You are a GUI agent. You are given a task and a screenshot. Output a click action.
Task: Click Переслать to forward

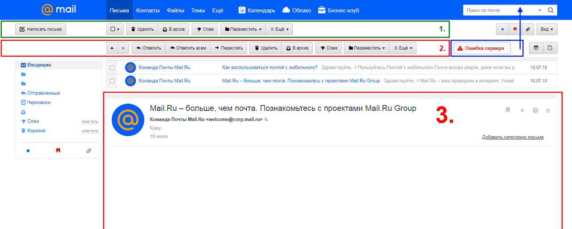coord(228,48)
